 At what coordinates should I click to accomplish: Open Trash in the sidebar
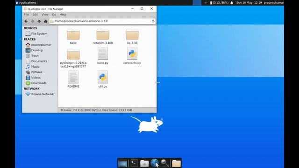pyautogui.click(x=32, y=56)
